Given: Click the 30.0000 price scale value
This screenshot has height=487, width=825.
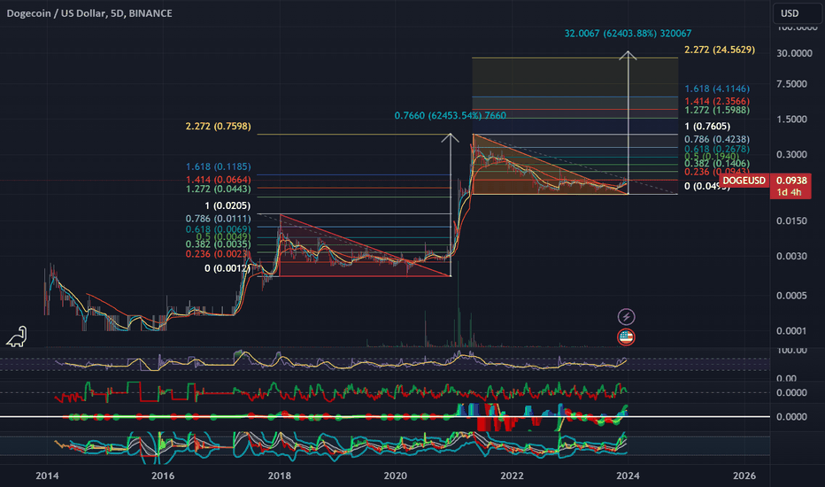Looking at the screenshot, I should coord(795,53).
